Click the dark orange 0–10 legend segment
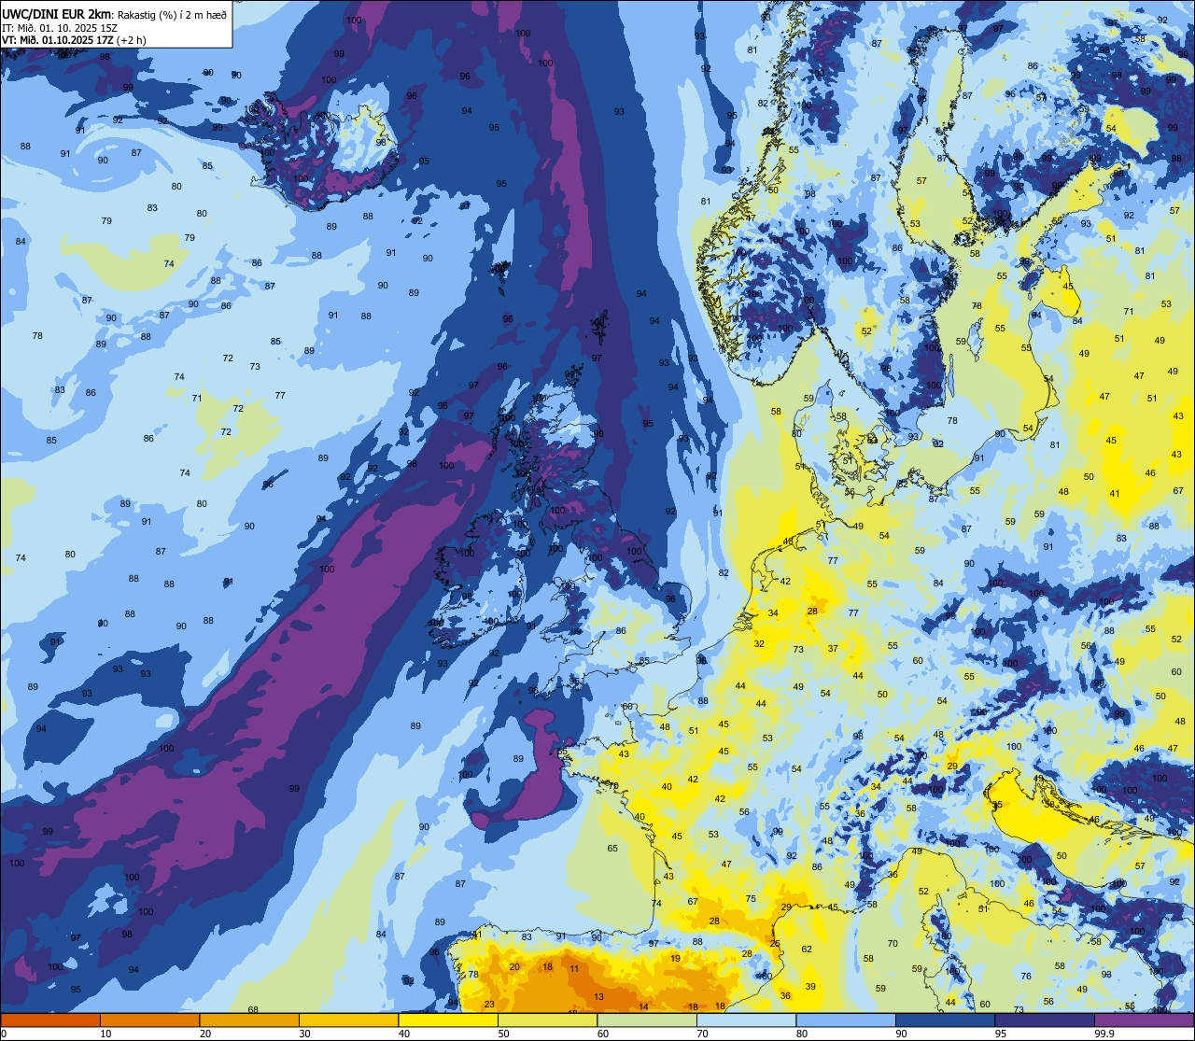Viewport: 1195px width, 1041px height. pos(50,1020)
